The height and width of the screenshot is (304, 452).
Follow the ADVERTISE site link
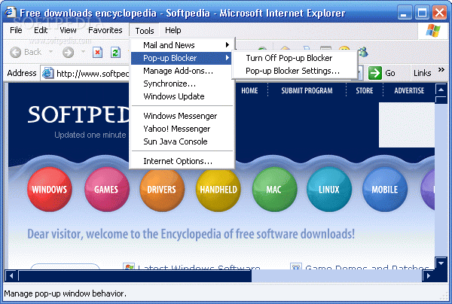coord(409,91)
